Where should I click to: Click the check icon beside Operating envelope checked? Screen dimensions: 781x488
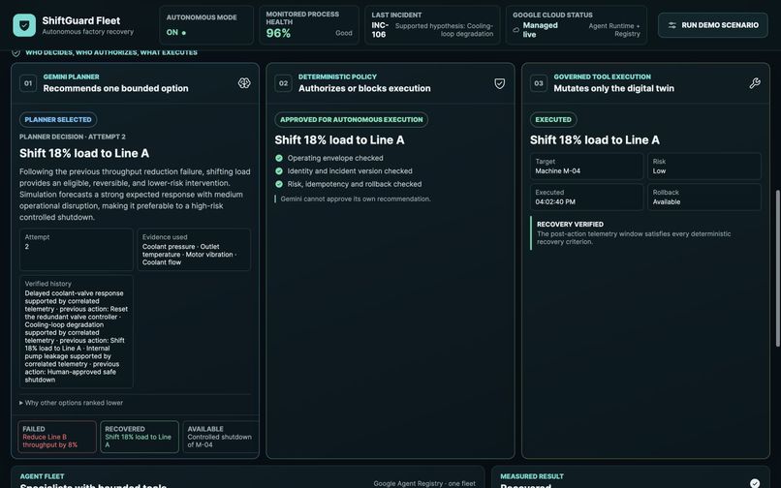279,158
